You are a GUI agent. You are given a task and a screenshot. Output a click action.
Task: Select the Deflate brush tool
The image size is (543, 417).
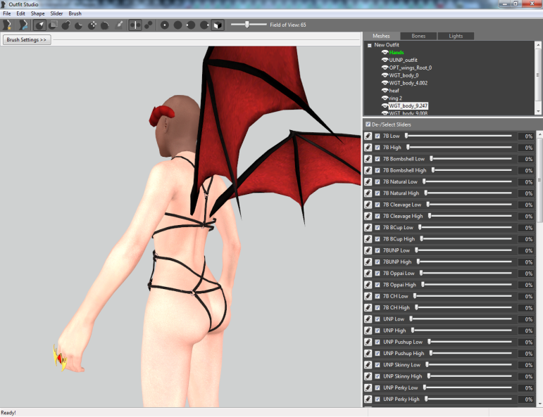pos(79,25)
